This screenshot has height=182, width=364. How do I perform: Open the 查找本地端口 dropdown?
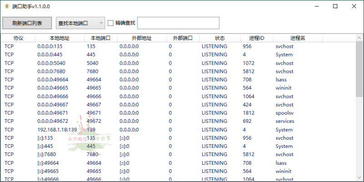pyautogui.click(x=80, y=23)
